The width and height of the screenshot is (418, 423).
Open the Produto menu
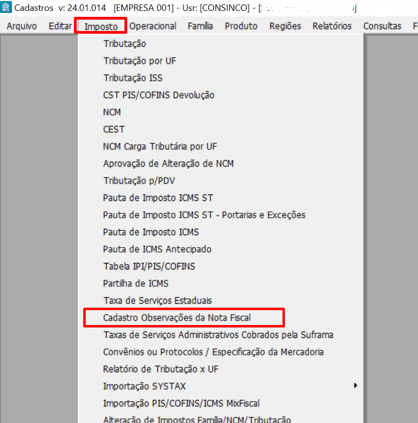(x=241, y=26)
